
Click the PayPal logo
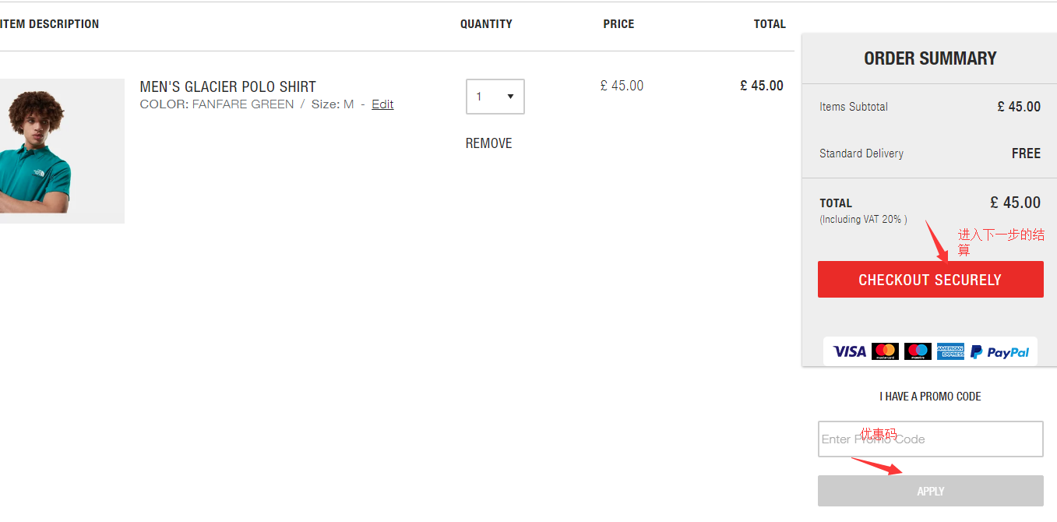1000,352
